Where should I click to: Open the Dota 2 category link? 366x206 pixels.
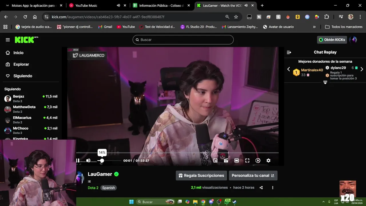[93, 188]
